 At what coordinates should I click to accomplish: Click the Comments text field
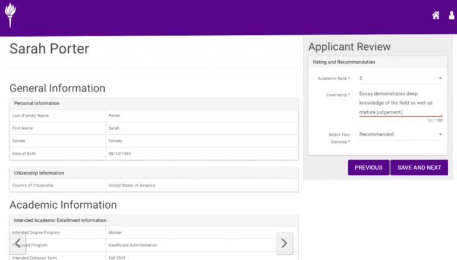pyautogui.click(x=400, y=103)
